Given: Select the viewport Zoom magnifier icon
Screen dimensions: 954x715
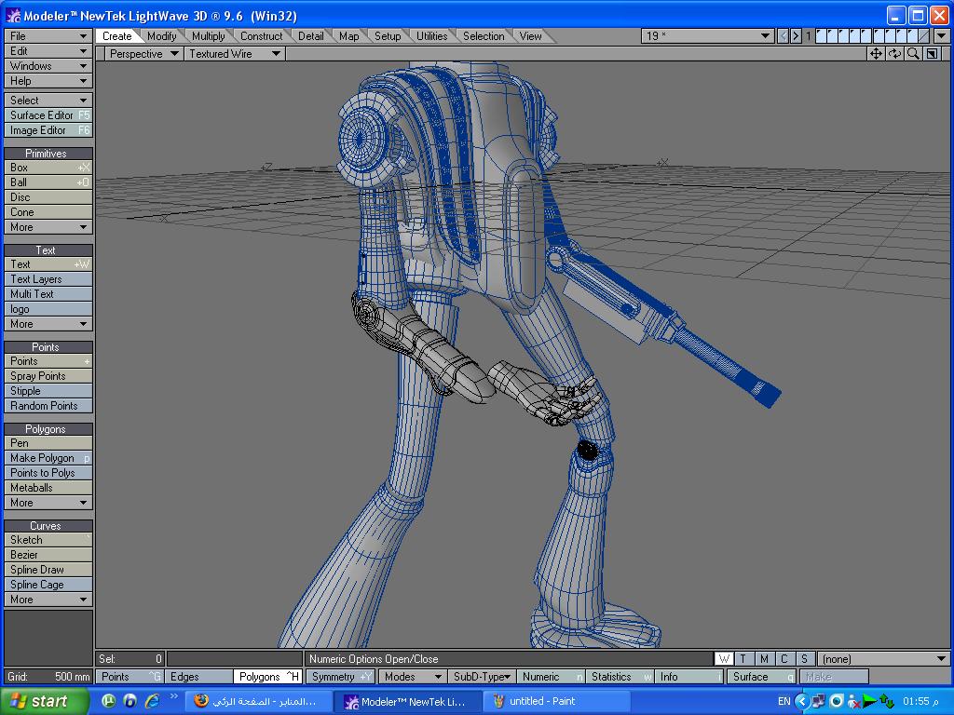Looking at the screenshot, I should tap(913, 53).
